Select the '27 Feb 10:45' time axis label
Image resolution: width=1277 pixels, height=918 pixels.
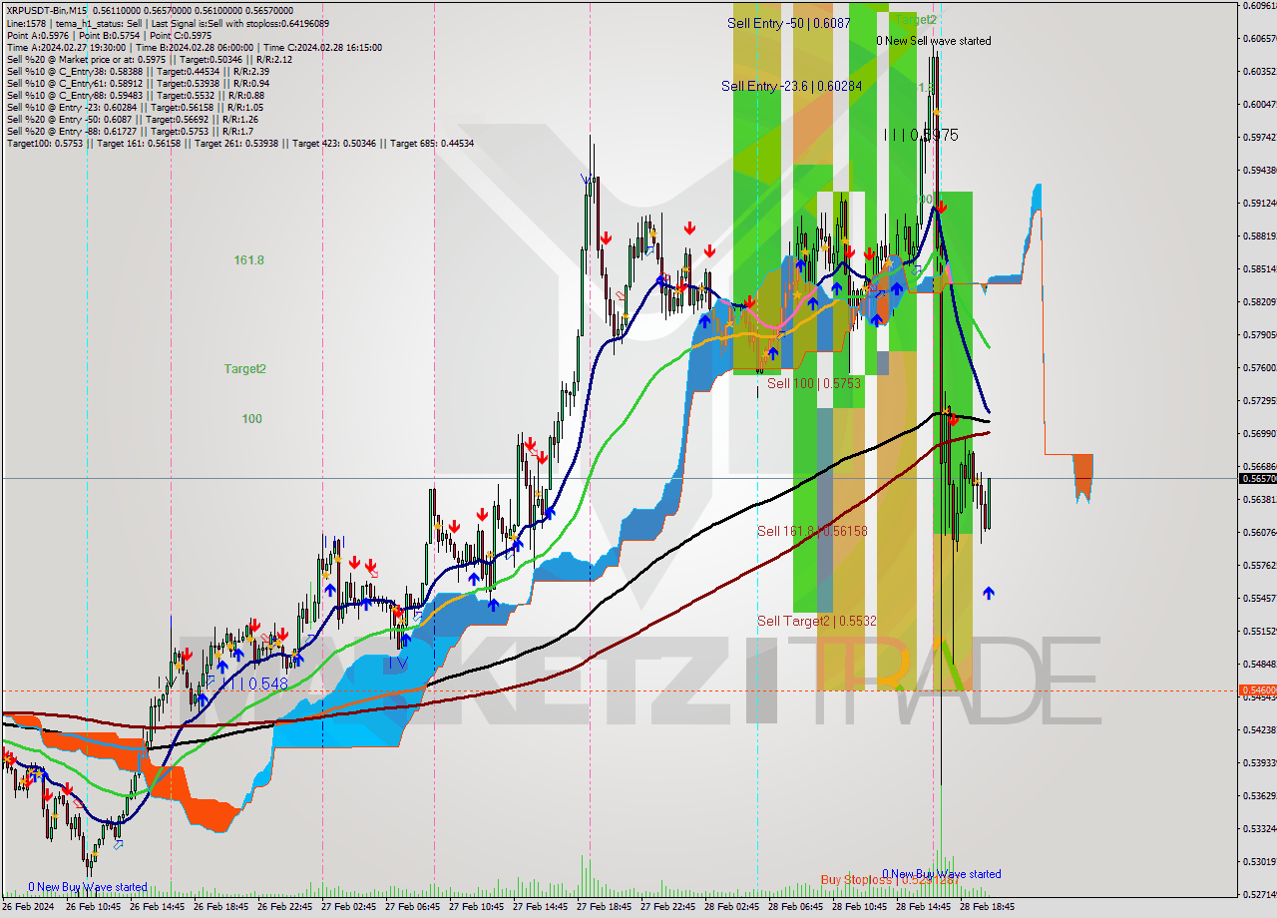click(476, 908)
